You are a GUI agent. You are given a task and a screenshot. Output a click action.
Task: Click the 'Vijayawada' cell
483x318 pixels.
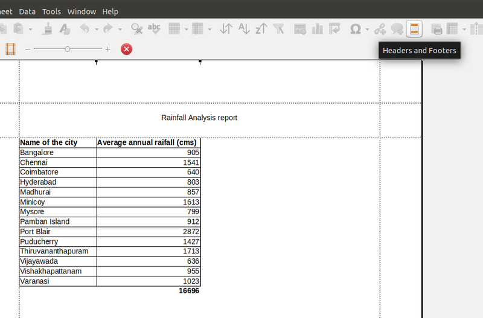click(58, 261)
